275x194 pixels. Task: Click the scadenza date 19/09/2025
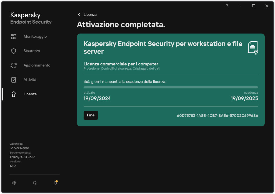(244, 98)
